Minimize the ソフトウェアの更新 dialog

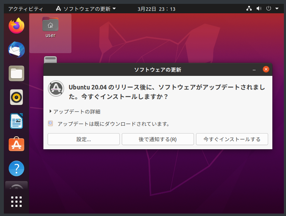pyautogui.click(x=254, y=70)
